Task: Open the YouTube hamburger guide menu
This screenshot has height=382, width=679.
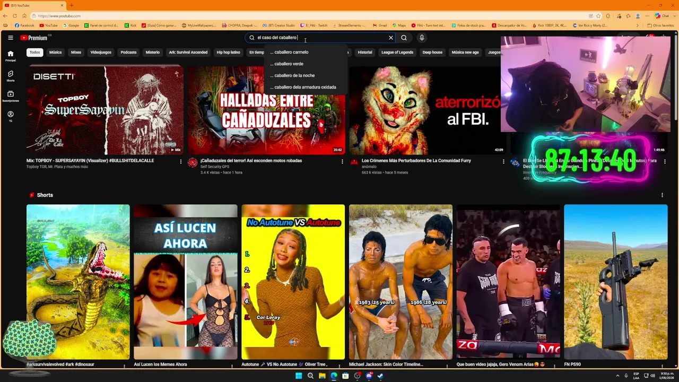Action: [x=10, y=38]
